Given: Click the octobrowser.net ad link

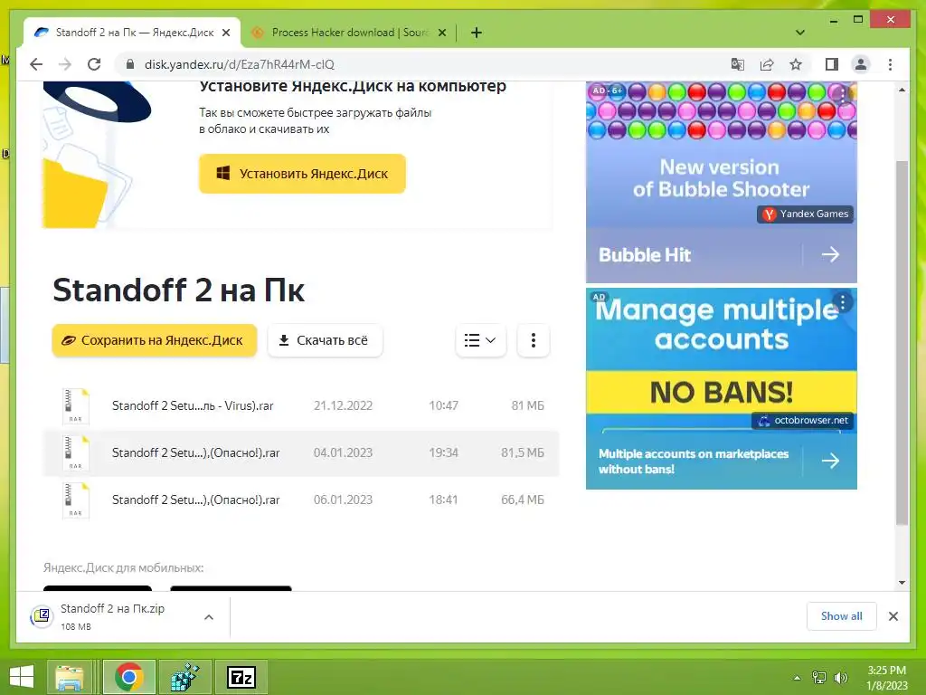Looking at the screenshot, I should (803, 421).
